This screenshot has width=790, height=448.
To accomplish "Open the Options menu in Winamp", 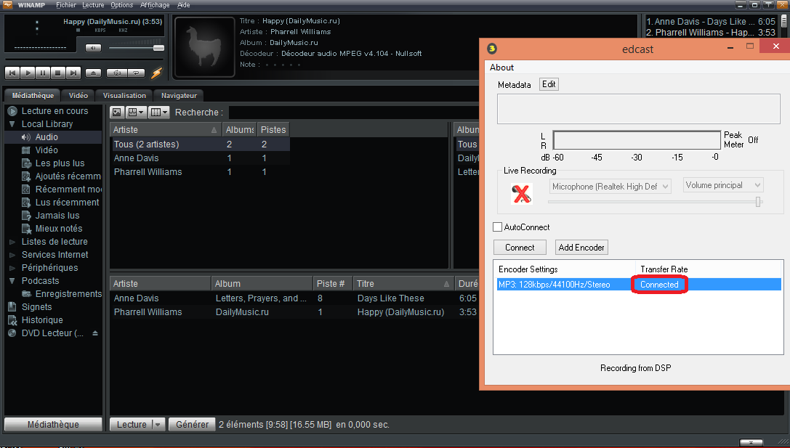I will 121,5.
